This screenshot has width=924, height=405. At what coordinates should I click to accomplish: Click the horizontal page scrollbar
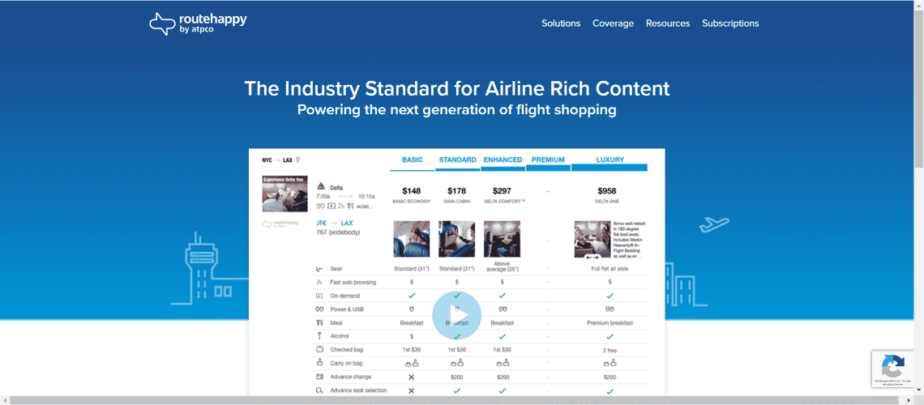point(456,400)
